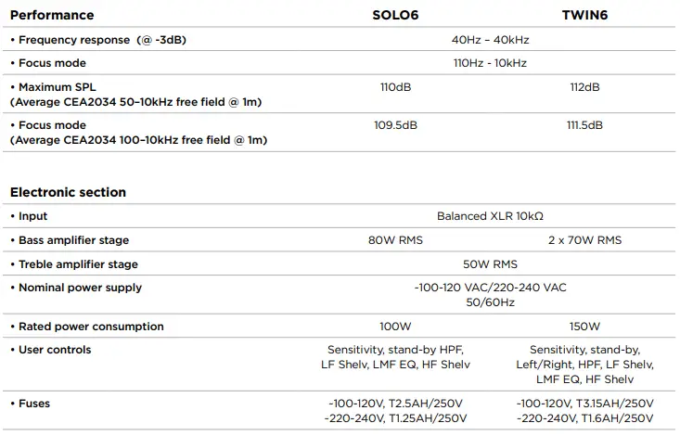The width and height of the screenshot is (680, 436).
Task: Click the Bass amplifier stage label
Action: [73, 240]
